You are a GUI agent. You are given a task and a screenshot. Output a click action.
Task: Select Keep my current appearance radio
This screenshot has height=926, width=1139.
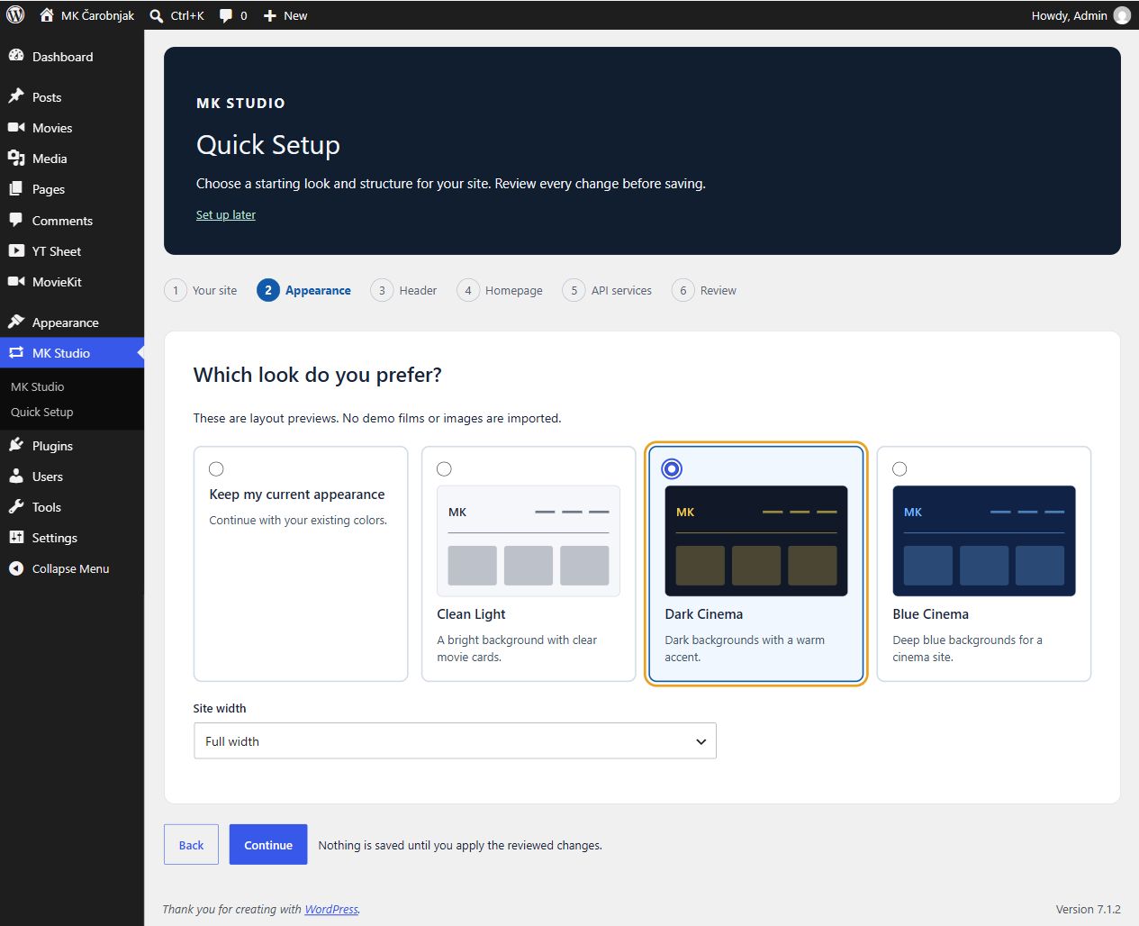coord(216,468)
